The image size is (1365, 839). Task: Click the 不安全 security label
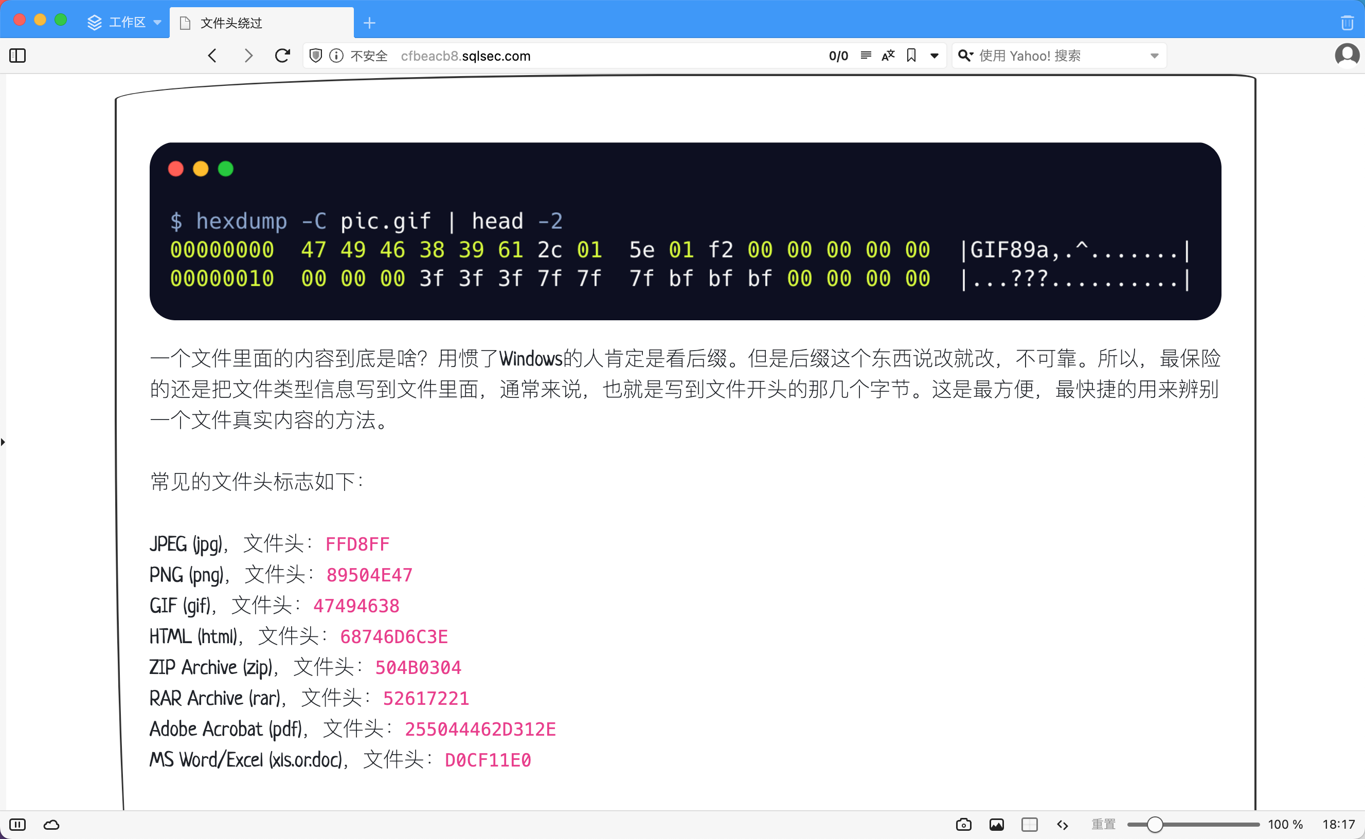(x=369, y=56)
